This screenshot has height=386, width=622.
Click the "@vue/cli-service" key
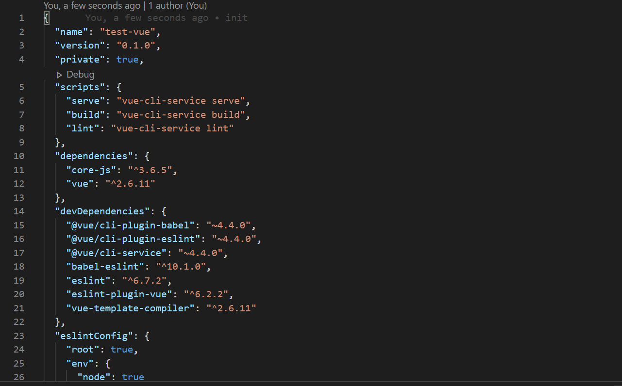[x=117, y=253]
